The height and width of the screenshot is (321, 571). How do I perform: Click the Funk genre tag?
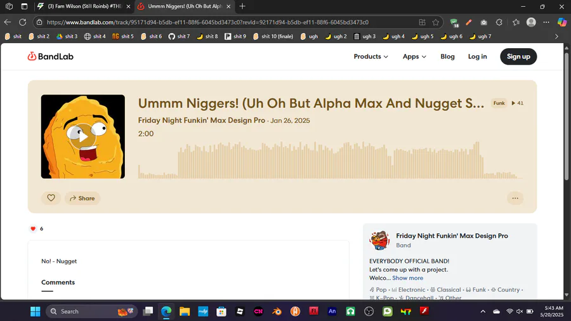point(499,103)
